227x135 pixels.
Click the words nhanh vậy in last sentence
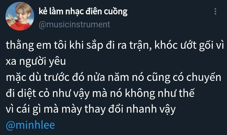tap(151, 109)
